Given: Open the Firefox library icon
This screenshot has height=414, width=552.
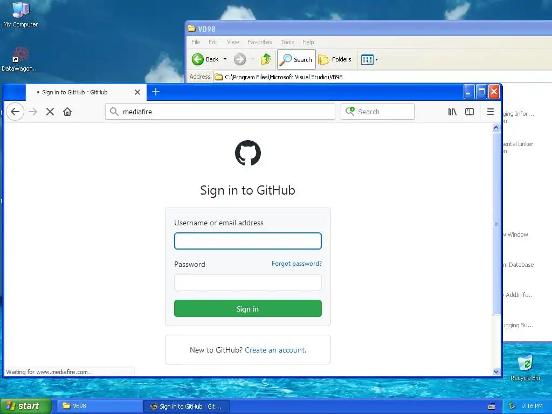Looking at the screenshot, I should point(452,112).
